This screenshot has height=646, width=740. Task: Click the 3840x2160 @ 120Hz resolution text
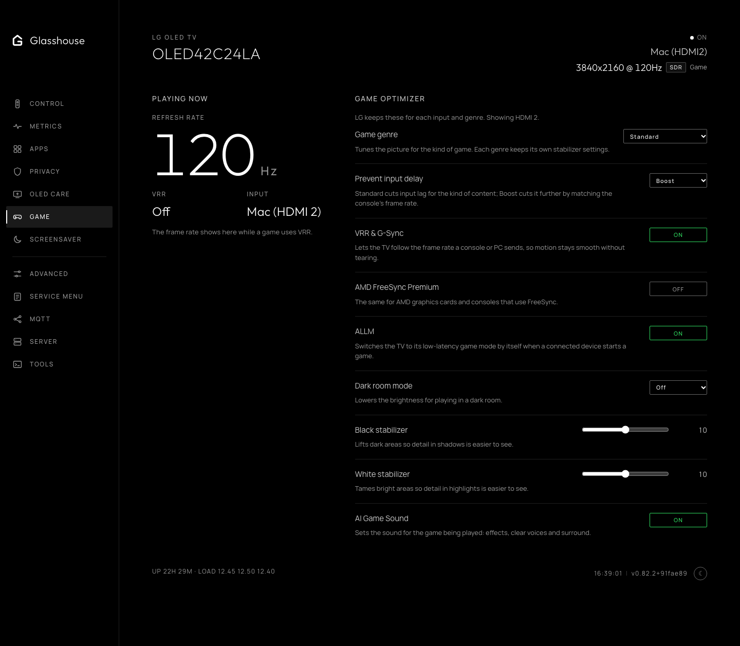click(x=619, y=68)
